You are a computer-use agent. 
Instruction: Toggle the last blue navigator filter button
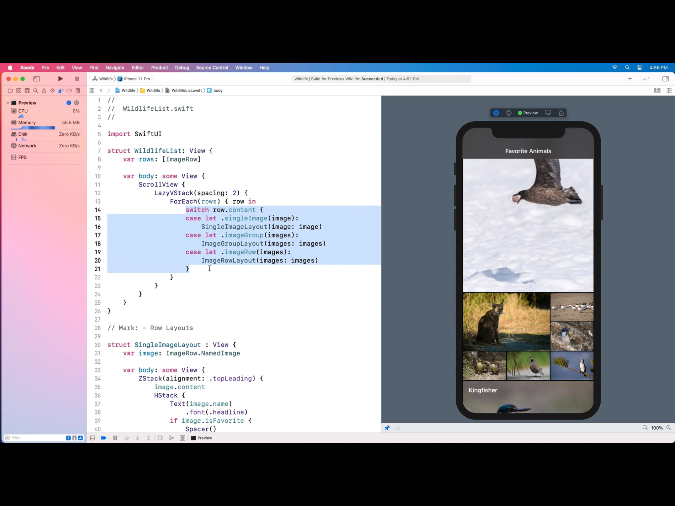(x=80, y=438)
